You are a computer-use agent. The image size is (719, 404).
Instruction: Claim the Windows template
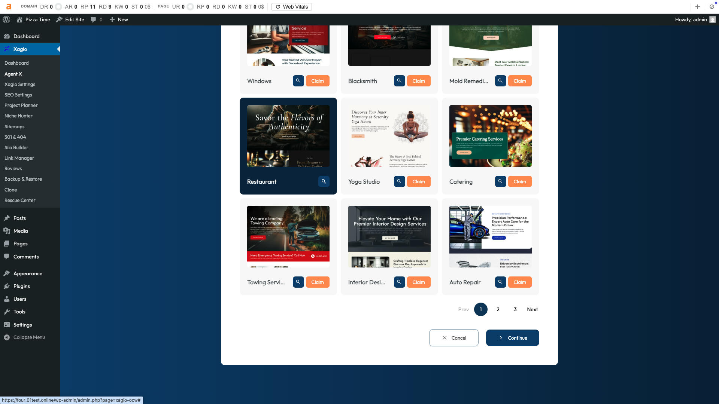point(318,81)
